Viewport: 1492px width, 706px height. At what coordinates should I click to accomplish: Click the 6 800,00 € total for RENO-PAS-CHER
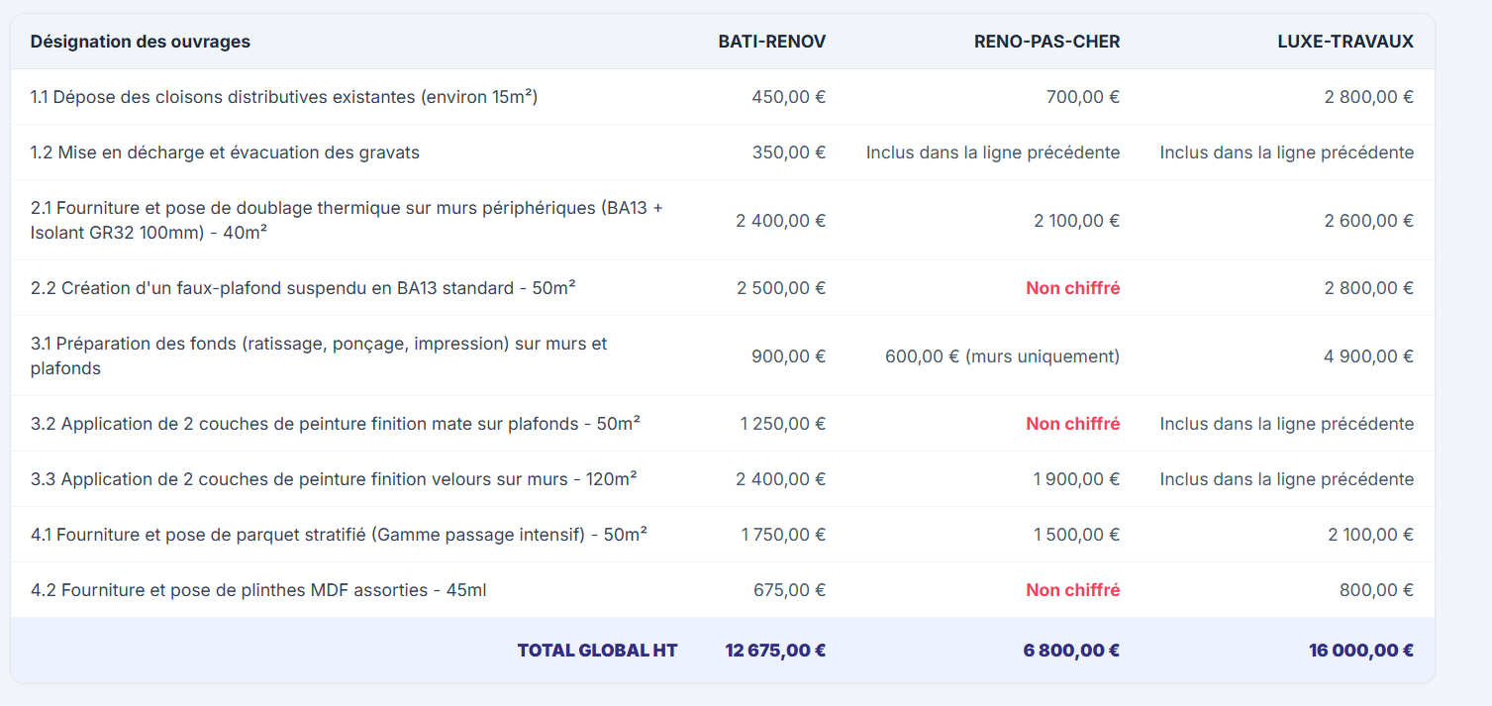1070,650
